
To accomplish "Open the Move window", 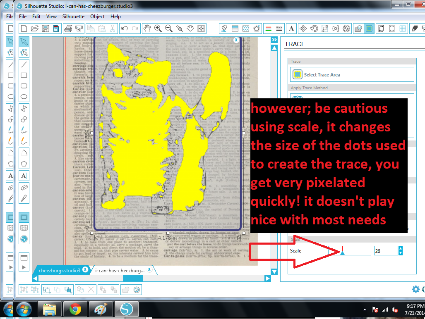I will pyautogui.click(x=303, y=29).
